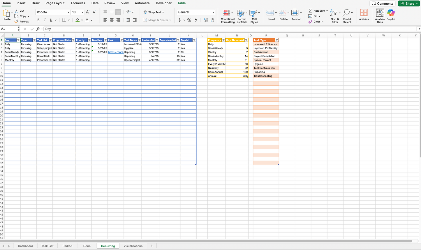
Task: Open the Roboto font name dropdown
Action: click(x=68, y=12)
